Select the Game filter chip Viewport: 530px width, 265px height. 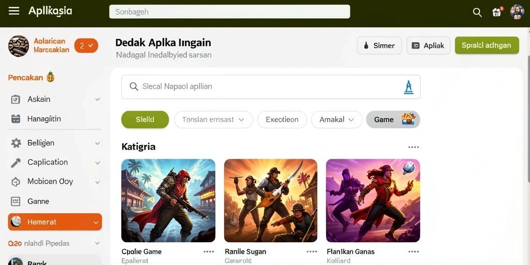[393, 120]
